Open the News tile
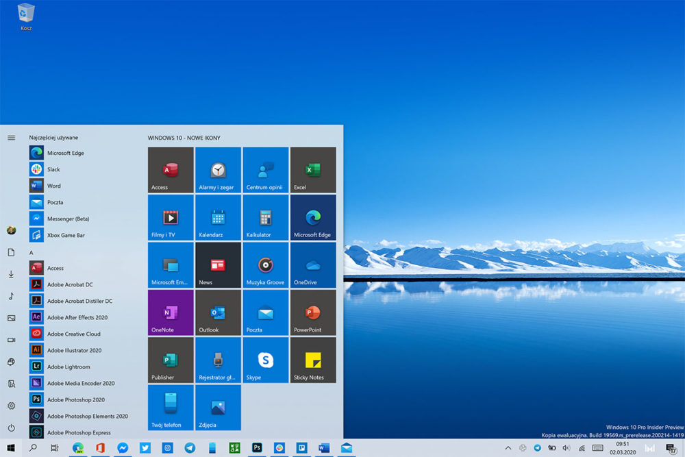Viewport: 685px width, 457px height. 218,265
